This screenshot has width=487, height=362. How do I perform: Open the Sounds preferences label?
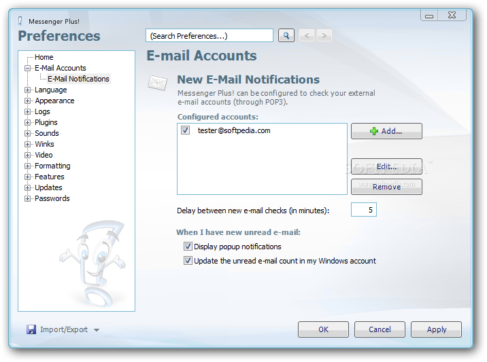pyautogui.click(x=46, y=133)
